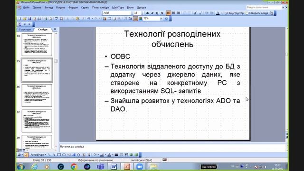Toggle bold formatting (Ж)
Screen dimensions: 304x171
(x=147, y=13)
